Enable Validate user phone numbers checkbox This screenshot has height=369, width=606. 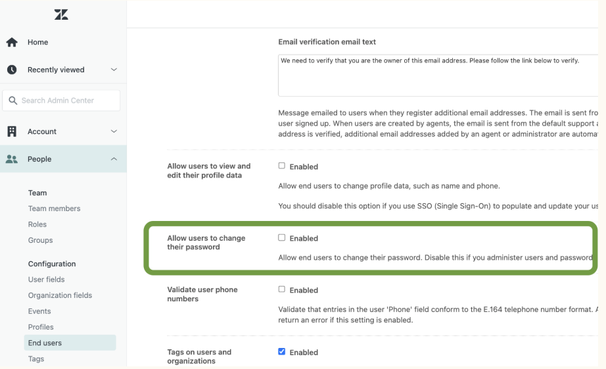point(282,289)
